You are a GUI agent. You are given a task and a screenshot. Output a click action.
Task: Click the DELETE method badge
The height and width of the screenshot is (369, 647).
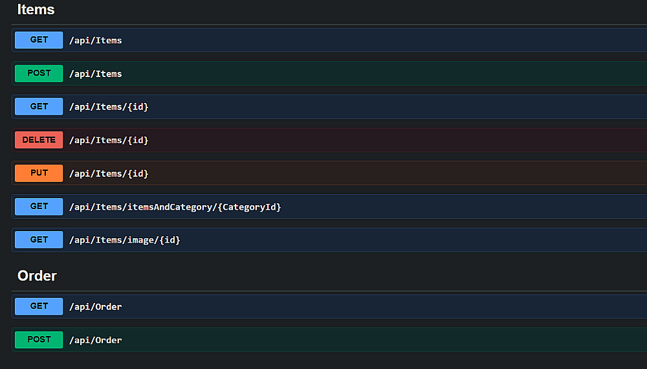[39, 140]
